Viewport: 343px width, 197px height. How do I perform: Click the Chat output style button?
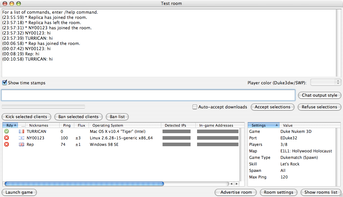(319, 95)
